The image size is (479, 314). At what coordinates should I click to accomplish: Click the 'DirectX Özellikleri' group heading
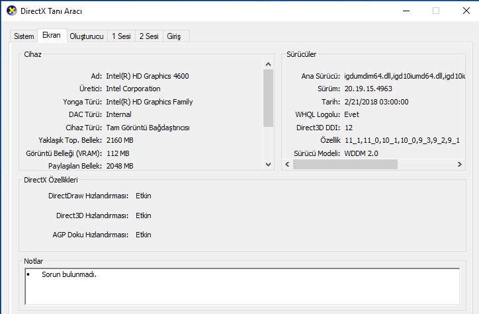pos(51,180)
